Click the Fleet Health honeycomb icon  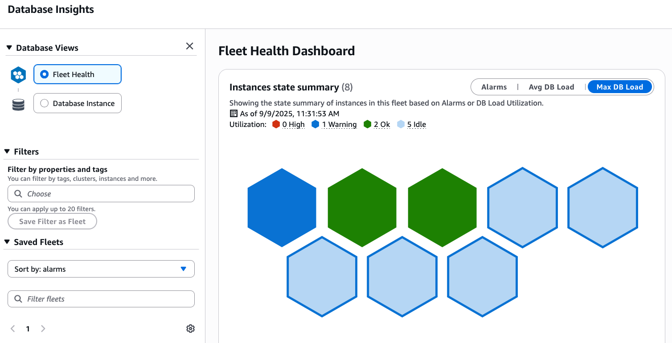[x=18, y=75]
